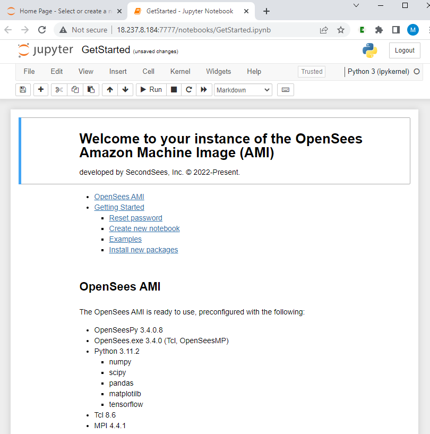Follow the Create new notebook link
Image resolution: width=430 pixels, height=434 pixels.
[144, 228]
